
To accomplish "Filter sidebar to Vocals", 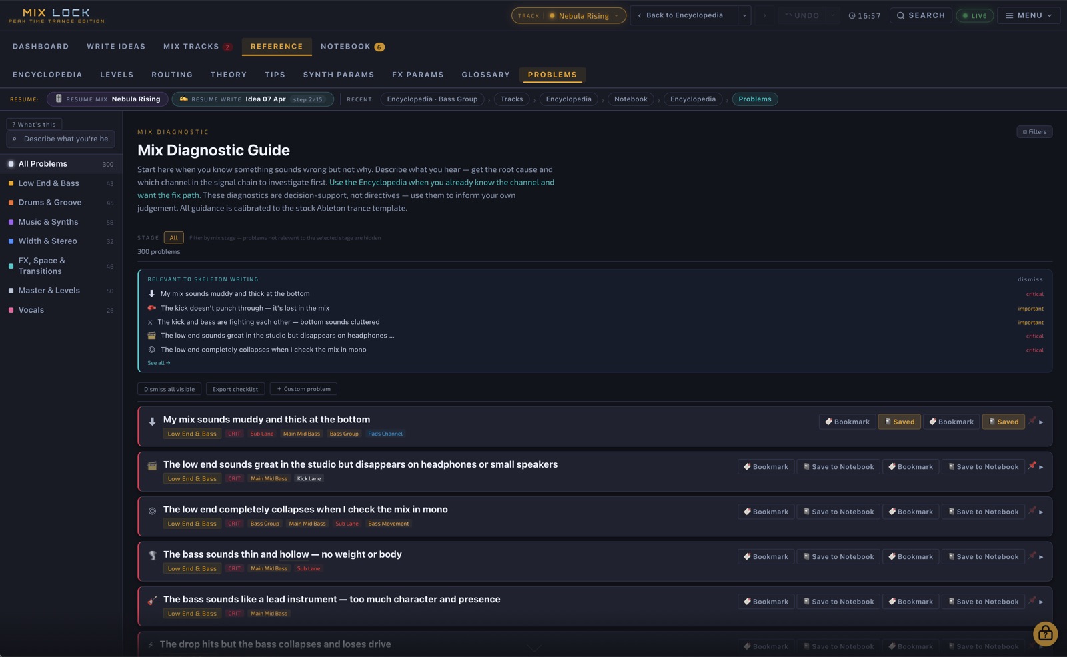I will [61, 309].
